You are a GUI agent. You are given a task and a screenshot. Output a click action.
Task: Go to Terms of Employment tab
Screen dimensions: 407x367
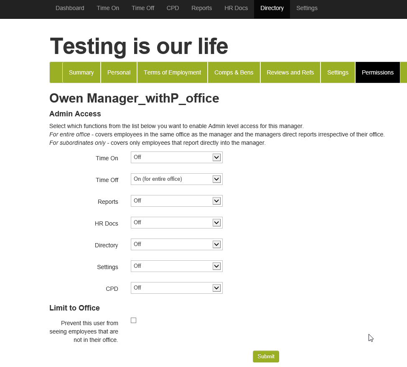click(x=172, y=72)
